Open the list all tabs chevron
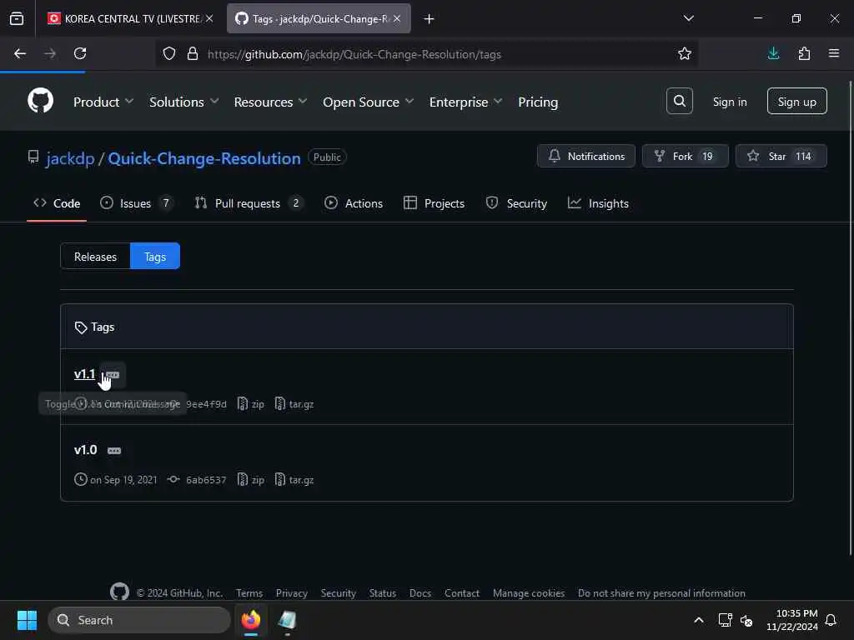The image size is (854, 640). [x=688, y=18]
